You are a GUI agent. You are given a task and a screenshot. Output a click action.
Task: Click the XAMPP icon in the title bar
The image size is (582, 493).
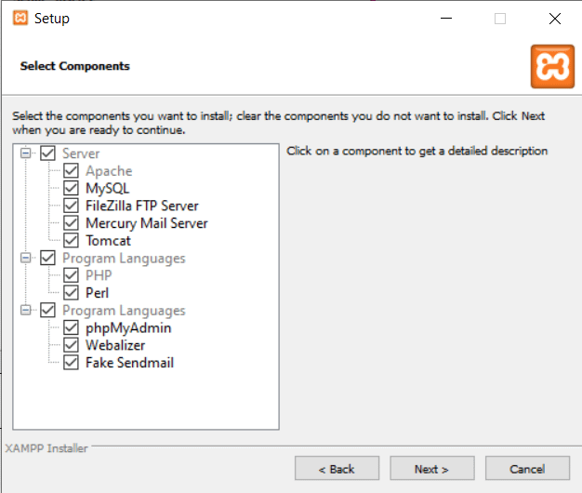[20, 18]
